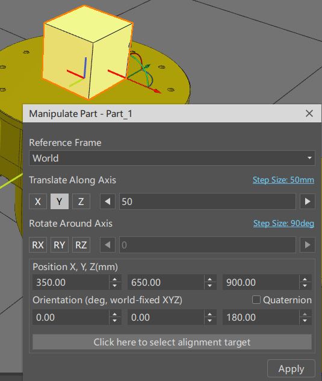Click here to select alignment target button
The height and width of the screenshot is (381, 322).
pos(172,342)
